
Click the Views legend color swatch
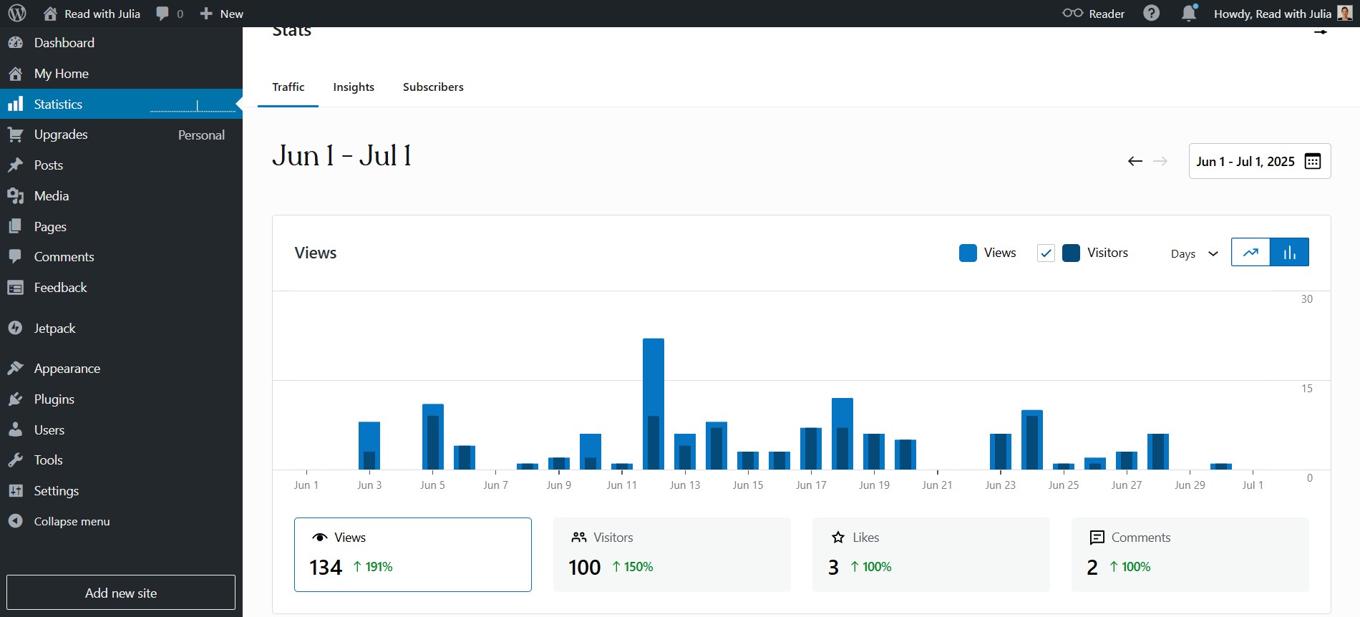968,253
